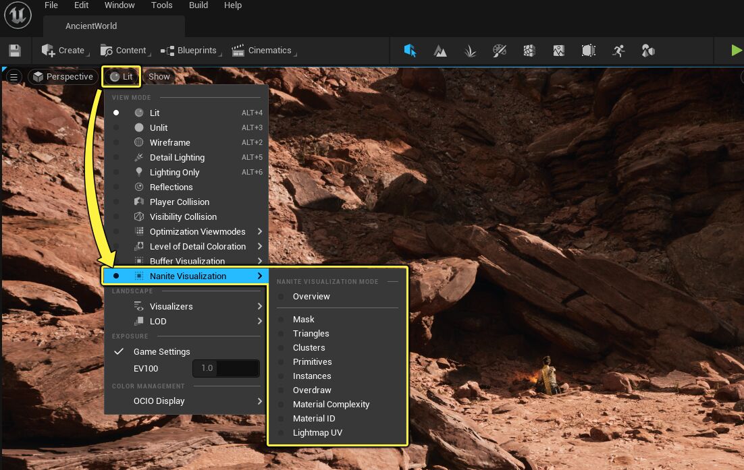
Task: Switch to Landscape mode icon
Action: (440, 51)
